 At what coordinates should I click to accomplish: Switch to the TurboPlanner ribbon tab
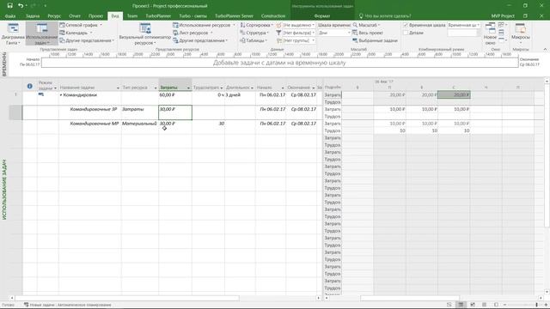pos(158,16)
